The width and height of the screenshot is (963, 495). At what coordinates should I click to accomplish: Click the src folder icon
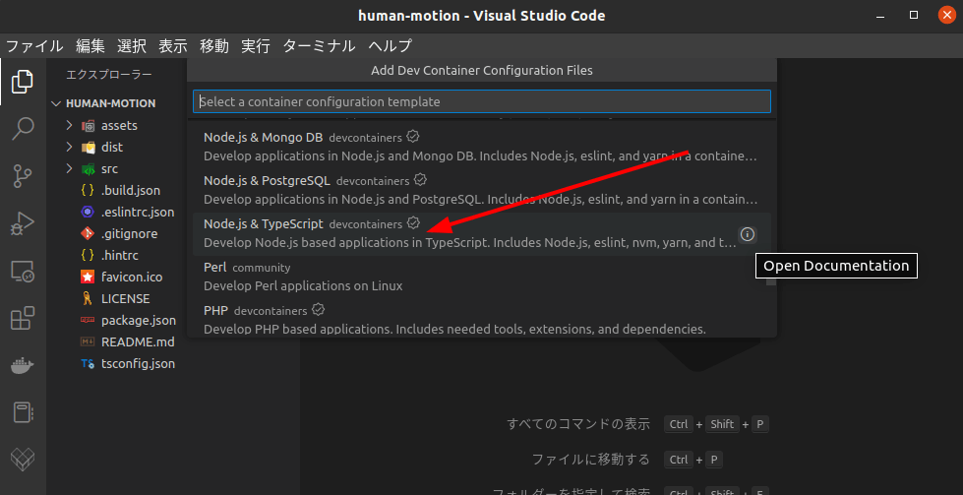point(89,169)
